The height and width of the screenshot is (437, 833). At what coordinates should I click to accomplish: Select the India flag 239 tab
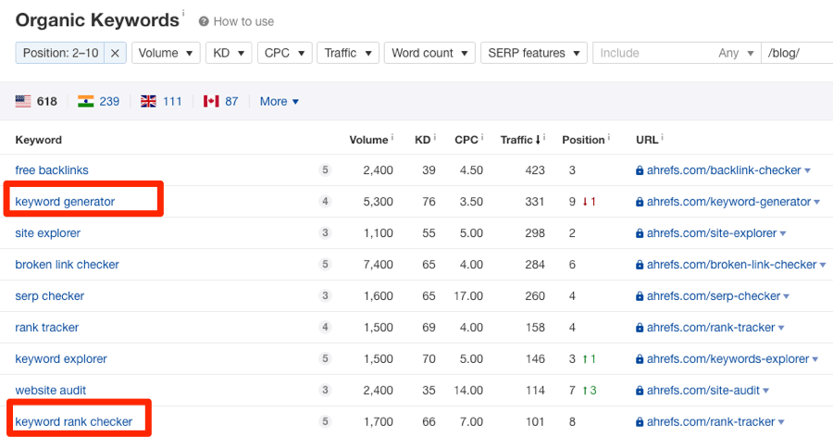[98, 102]
